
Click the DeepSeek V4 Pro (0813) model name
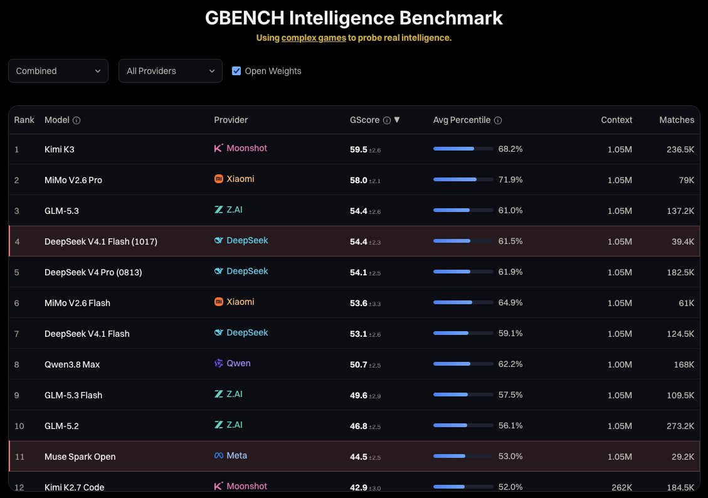click(93, 272)
